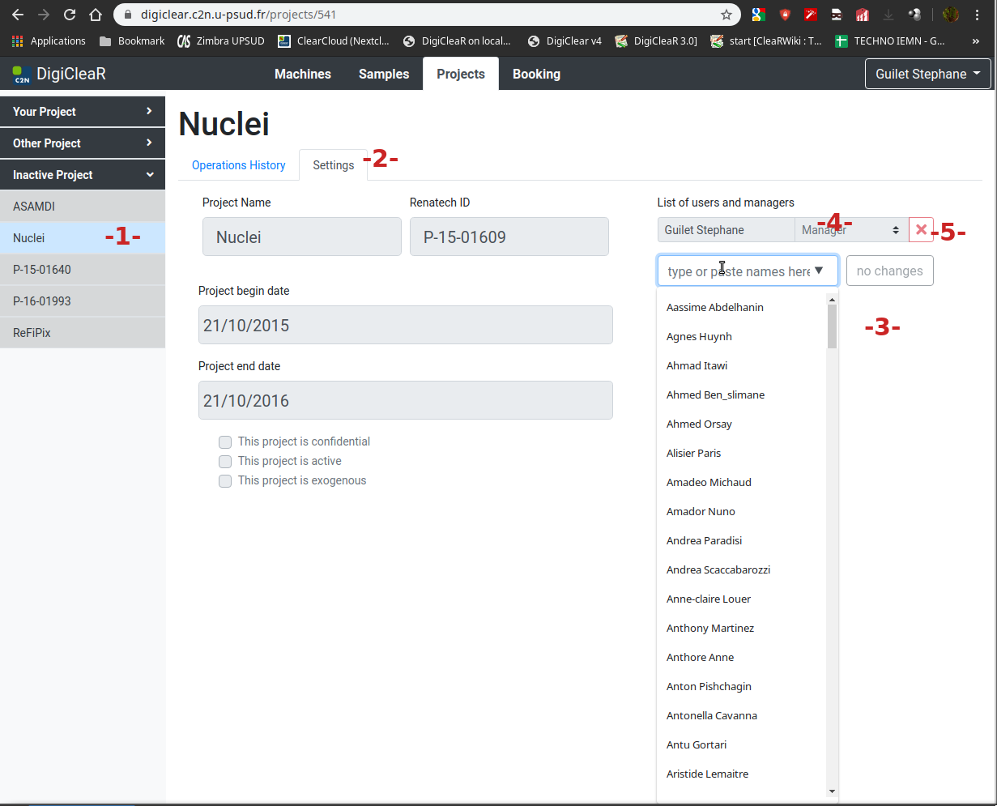
Task: Open the Applications bookmarks grid icon
Action: coord(18,41)
